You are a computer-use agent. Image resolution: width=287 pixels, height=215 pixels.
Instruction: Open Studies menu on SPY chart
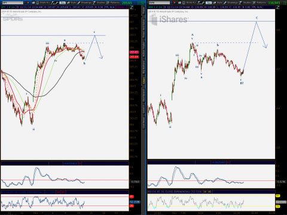[x=99, y=2]
